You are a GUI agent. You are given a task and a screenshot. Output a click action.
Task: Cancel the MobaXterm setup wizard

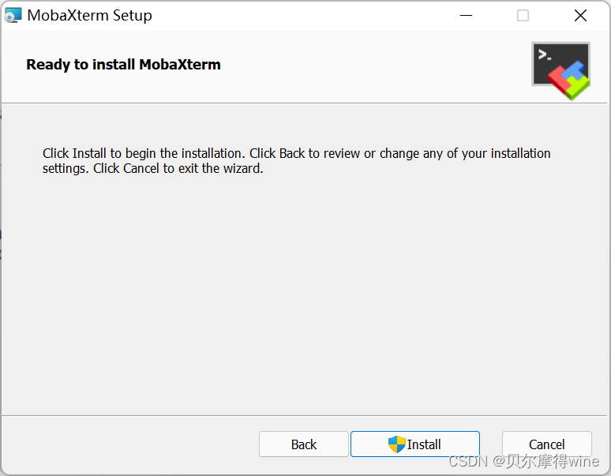point(547,444)
